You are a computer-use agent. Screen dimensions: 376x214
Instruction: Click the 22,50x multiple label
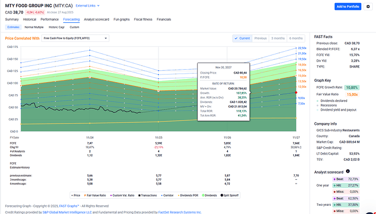point(302,48)
